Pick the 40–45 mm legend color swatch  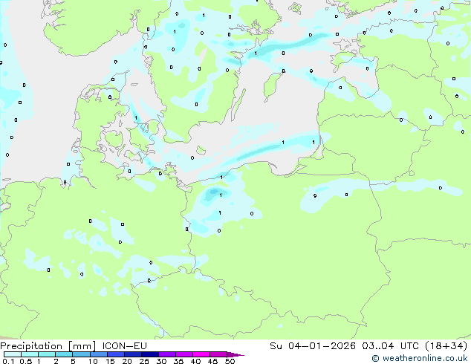point(201,354)
